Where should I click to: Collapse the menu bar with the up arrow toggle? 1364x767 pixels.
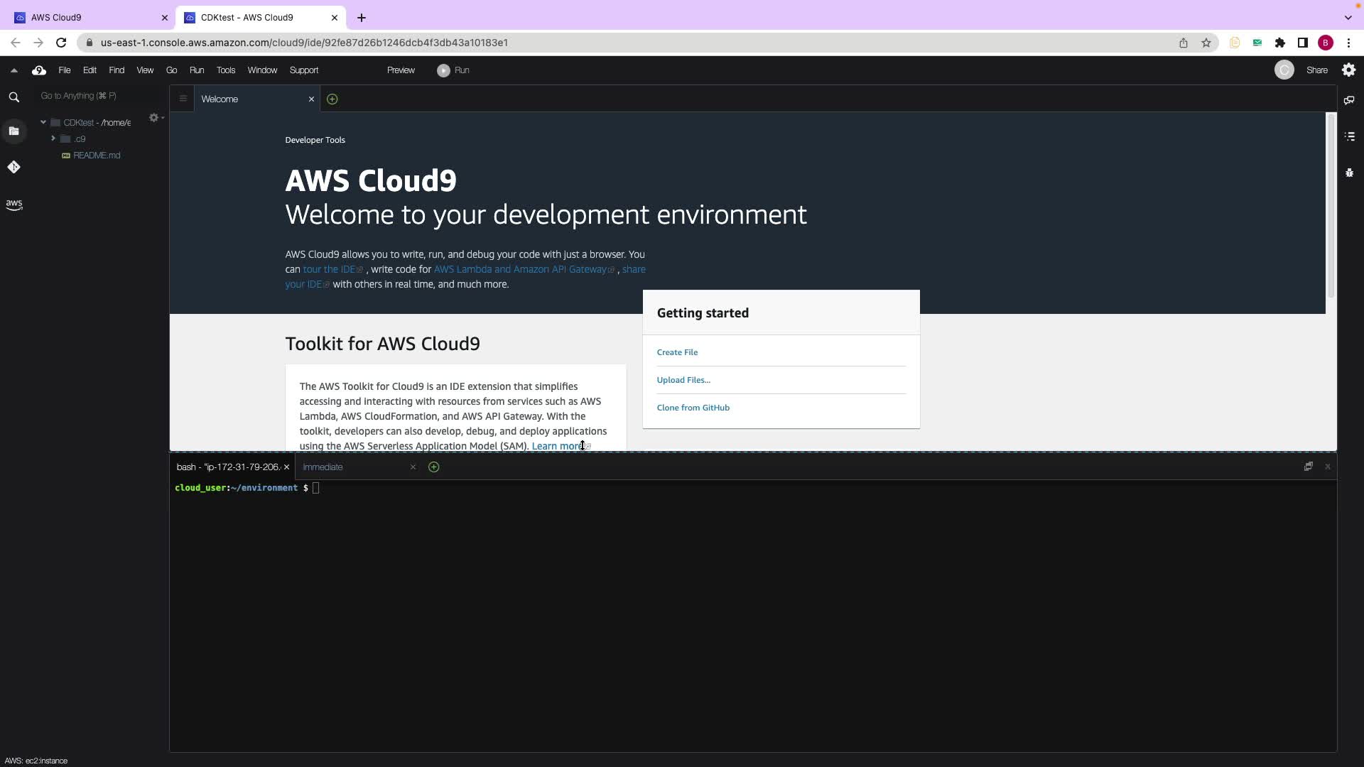point(13,70)
